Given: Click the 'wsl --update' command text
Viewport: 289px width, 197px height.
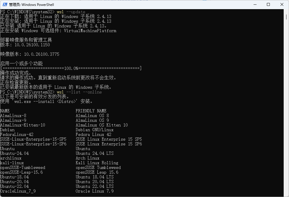Looking at the screenshot, I should [x=71, y=12].
